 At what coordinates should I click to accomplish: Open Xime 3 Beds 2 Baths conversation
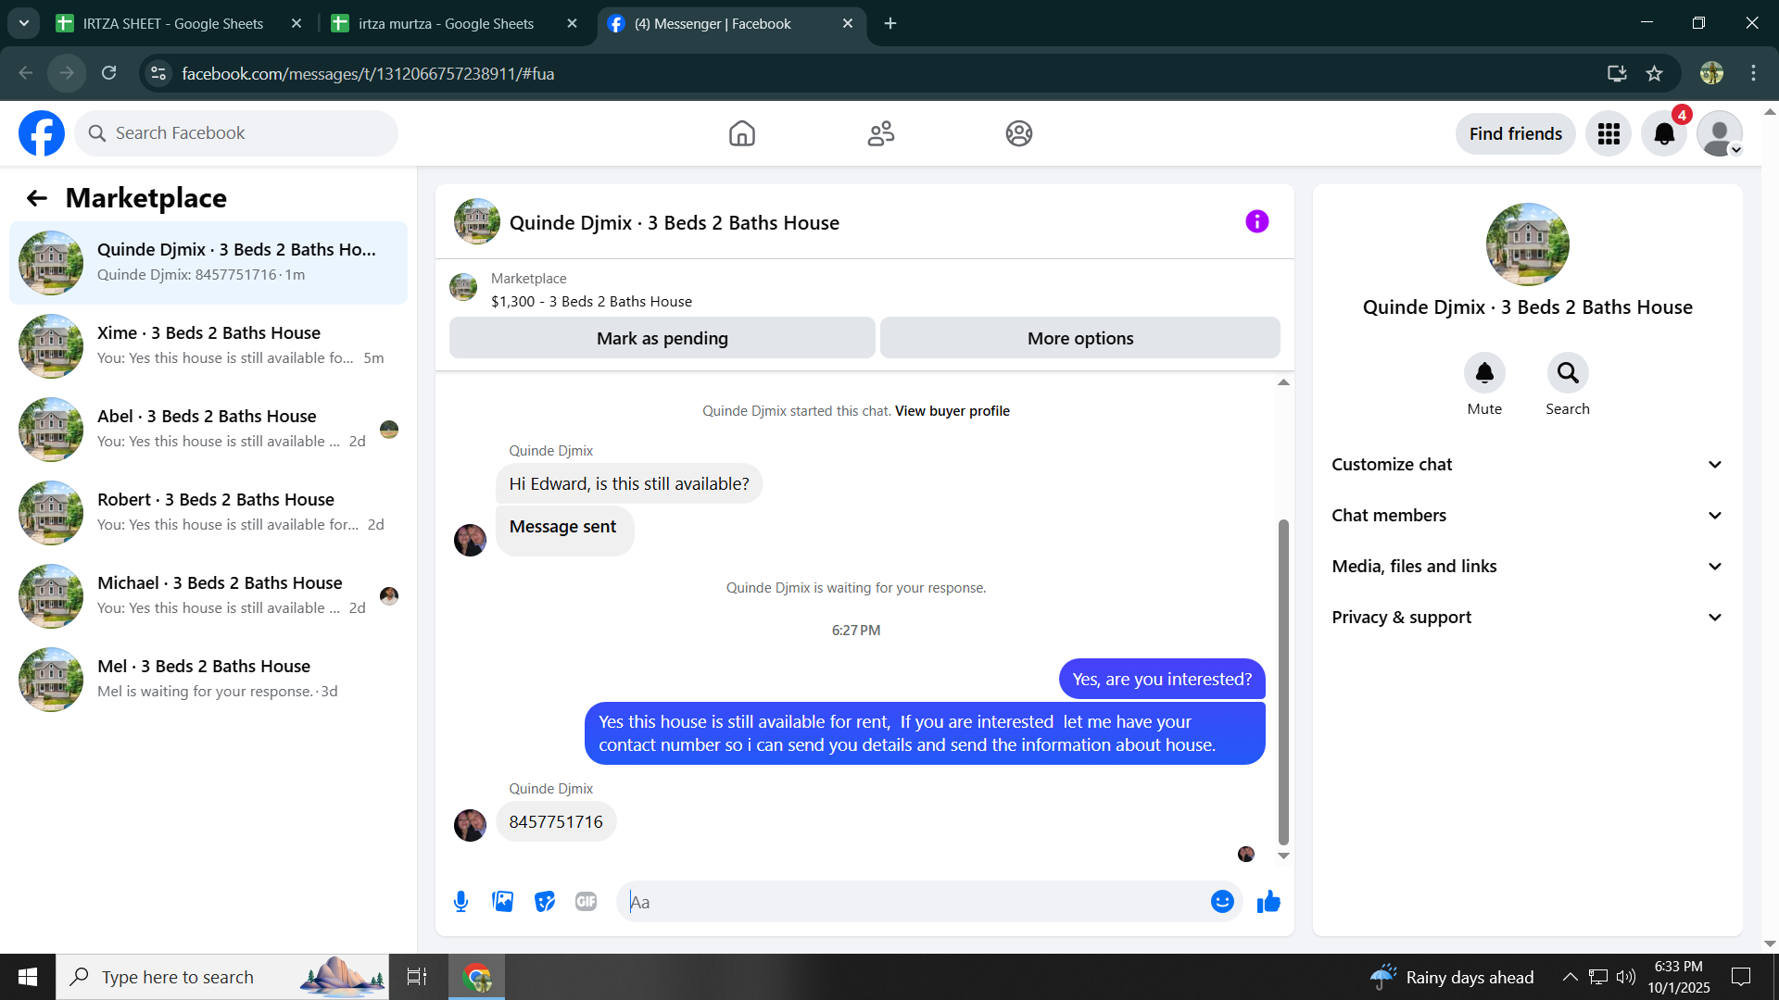click(208, 346)
